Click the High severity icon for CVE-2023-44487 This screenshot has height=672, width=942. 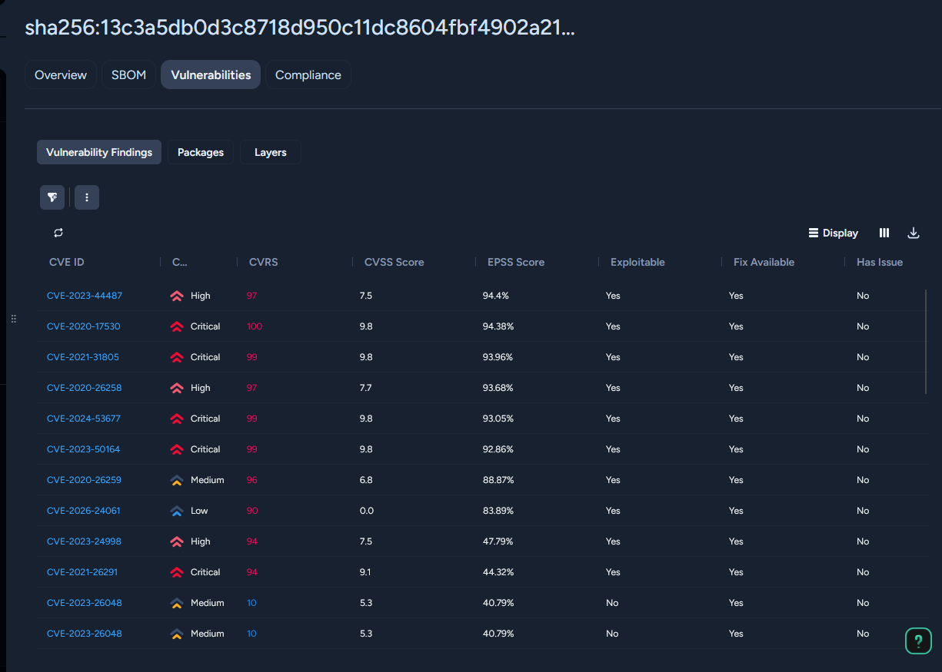(x=177, y=296)
